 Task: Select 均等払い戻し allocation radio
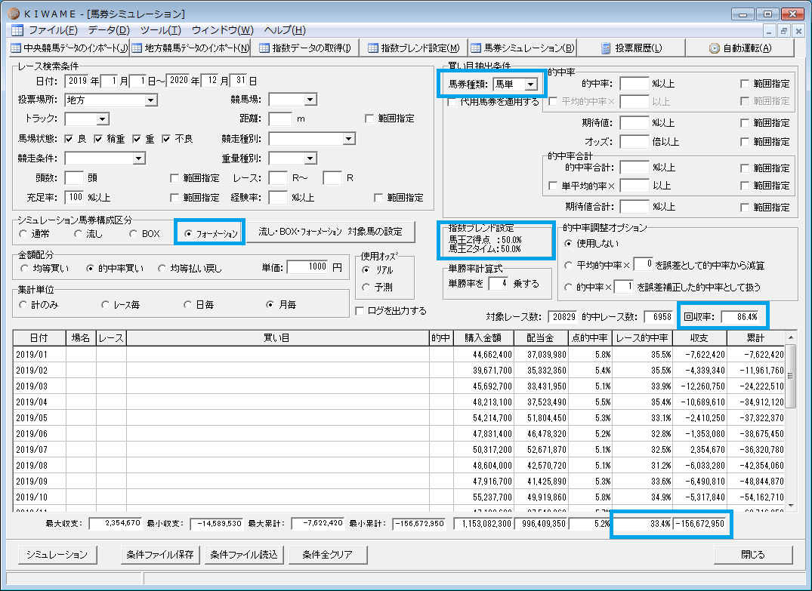(162, 268)
